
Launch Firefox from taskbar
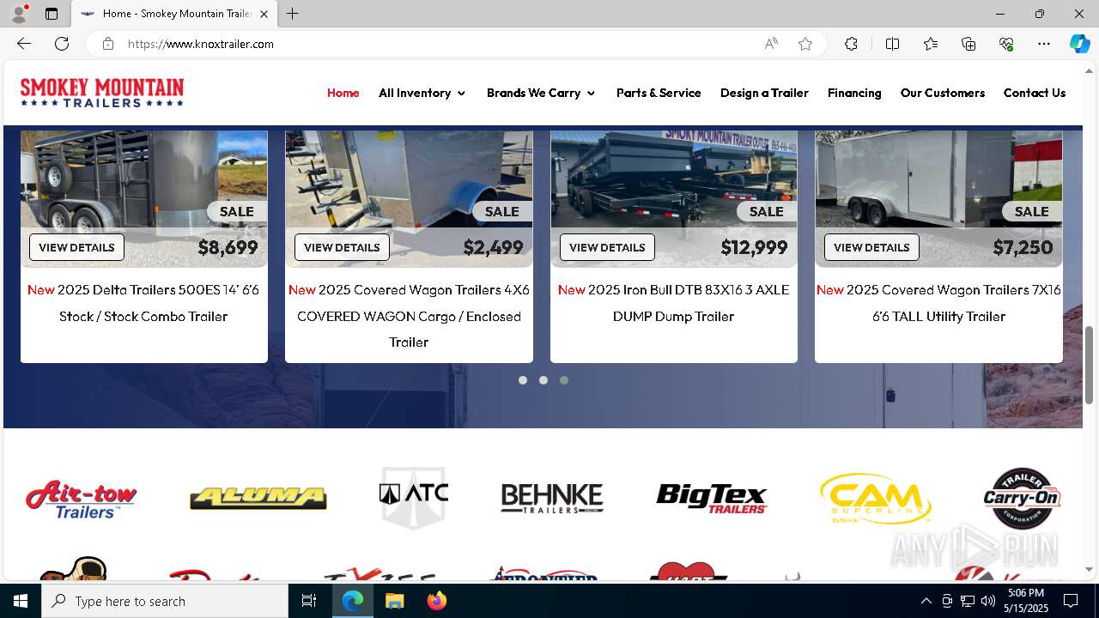pos(436,601)
